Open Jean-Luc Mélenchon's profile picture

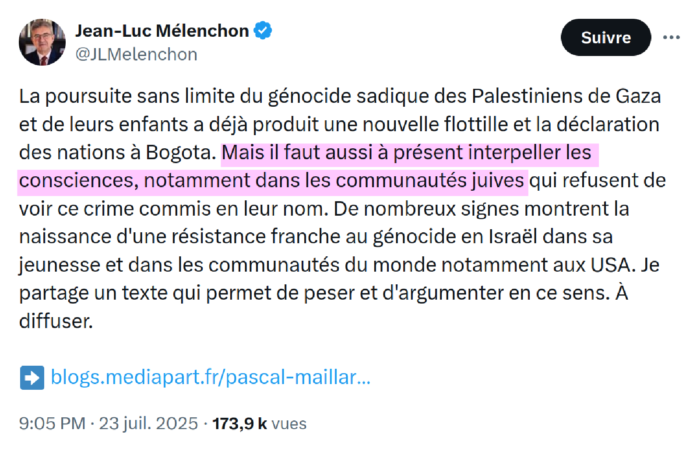pyautogui.click(x=42, y=42)
